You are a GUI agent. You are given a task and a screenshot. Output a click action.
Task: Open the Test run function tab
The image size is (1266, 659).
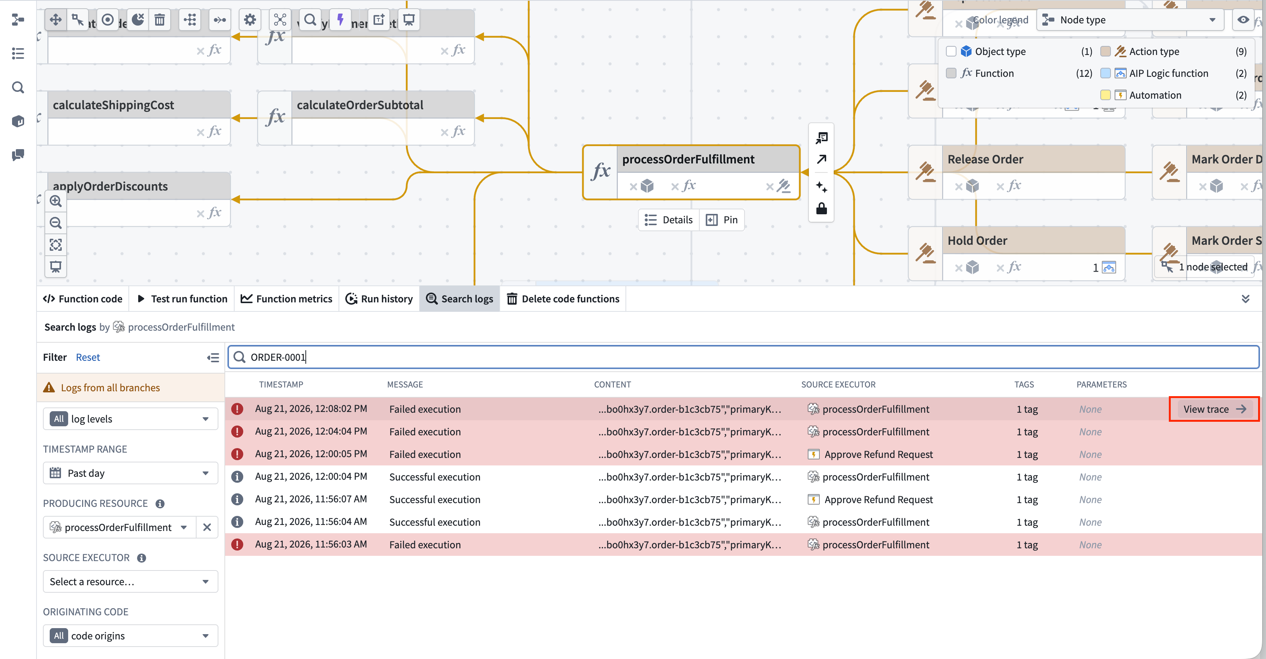tap(182, 299)
